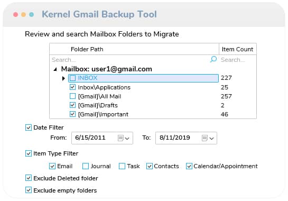Viewport: 288px width, 201px height.
Task: Click item count 2 for Drafts
Action: pyautogui.click(x=222, y=105)
